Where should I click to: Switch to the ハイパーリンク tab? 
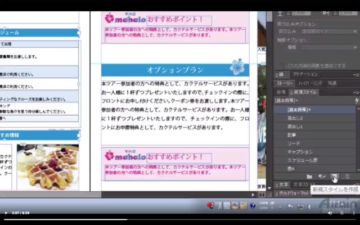coord(310,83)
